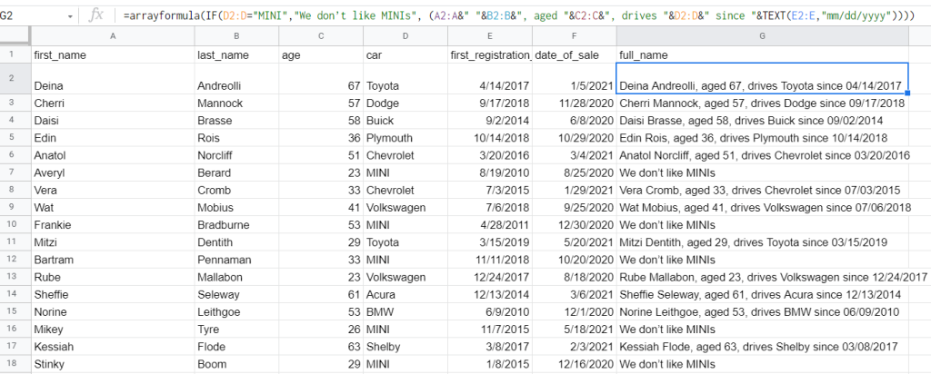Select the Kessiah cell

coord(113,347)
